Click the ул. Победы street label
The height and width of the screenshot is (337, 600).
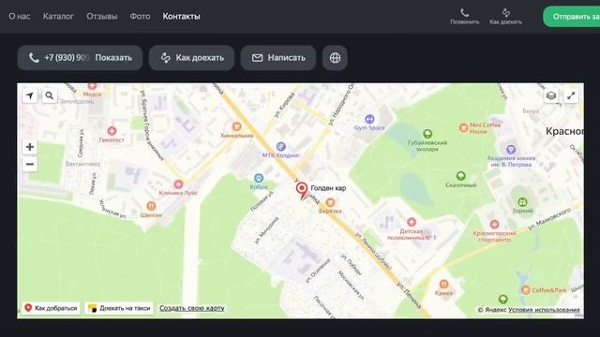pos(352,265)
